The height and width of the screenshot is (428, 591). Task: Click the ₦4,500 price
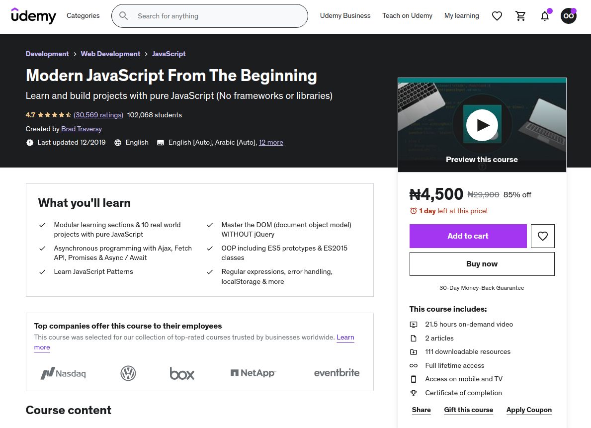click(x=436, y=194)
